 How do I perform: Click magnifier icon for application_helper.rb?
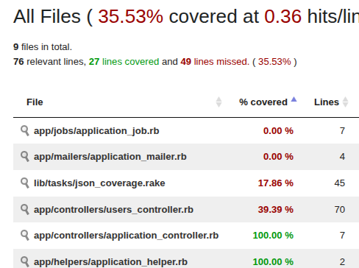click(x=25, y=261)
